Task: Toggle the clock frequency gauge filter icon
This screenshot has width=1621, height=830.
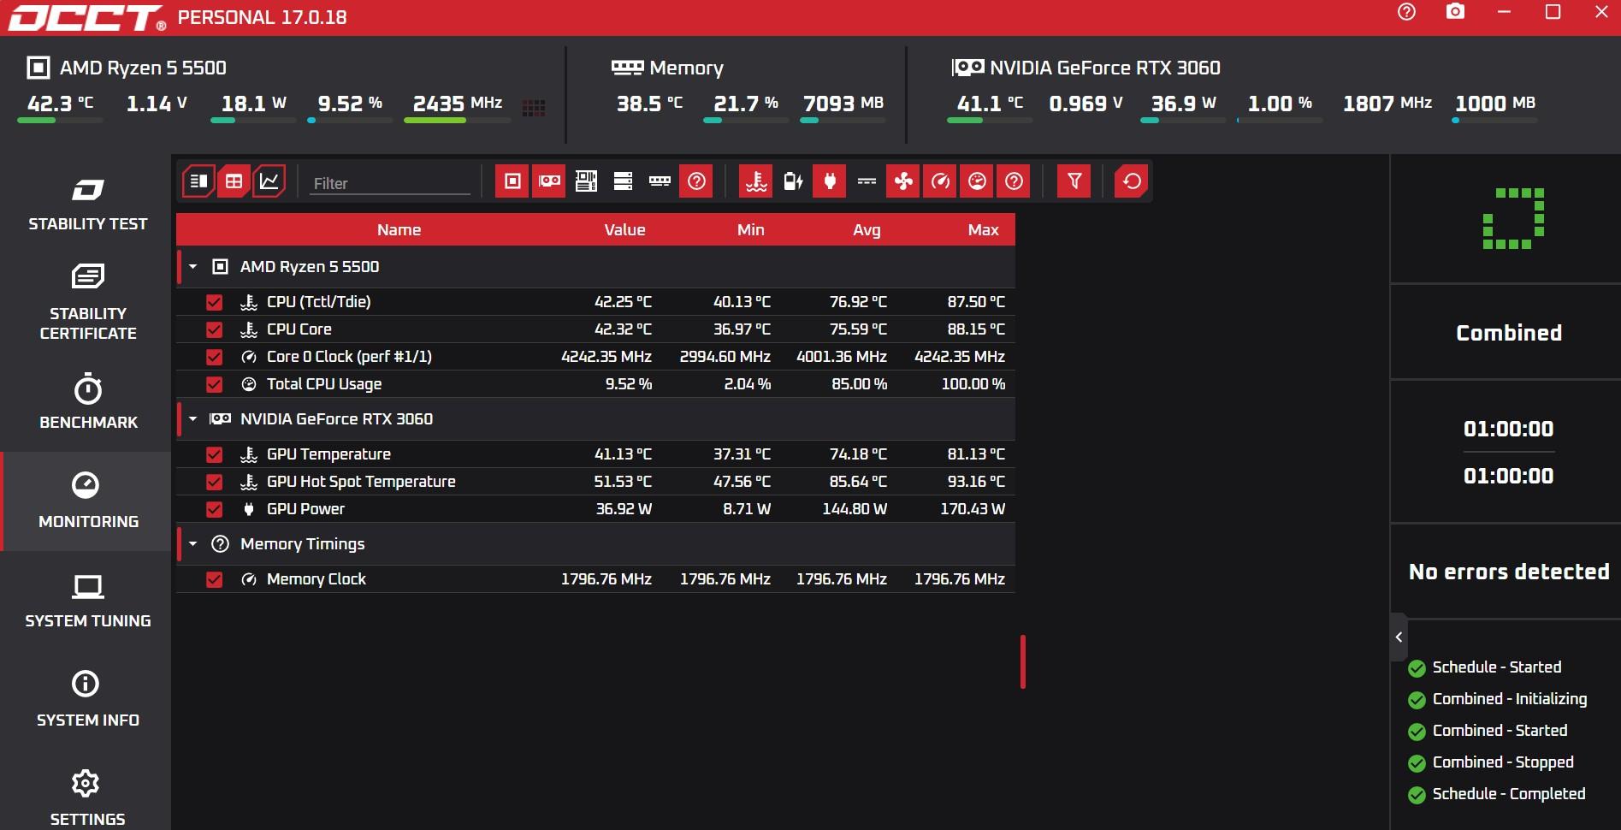Action: pos(940,181)
